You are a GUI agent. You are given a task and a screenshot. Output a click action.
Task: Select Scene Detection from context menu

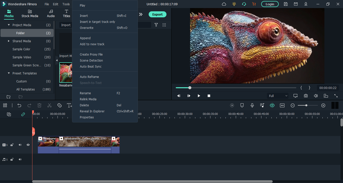(91, 60)
